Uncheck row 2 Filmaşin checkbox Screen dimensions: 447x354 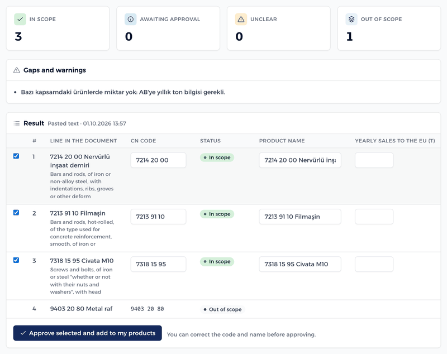coord(16,213)
